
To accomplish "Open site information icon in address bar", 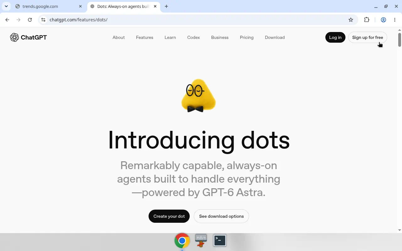I will 43,20.
